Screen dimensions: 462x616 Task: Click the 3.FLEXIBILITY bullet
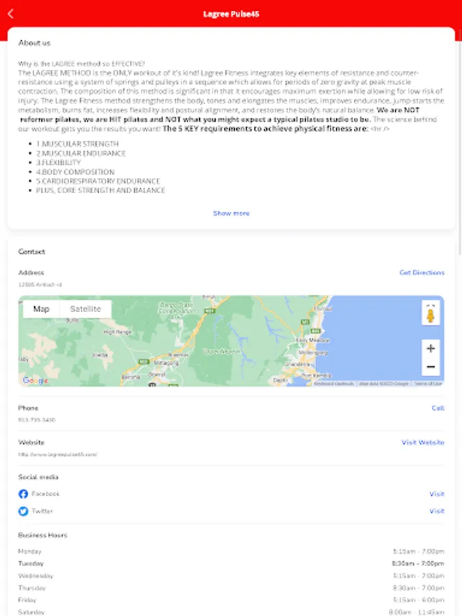point(59,163)
